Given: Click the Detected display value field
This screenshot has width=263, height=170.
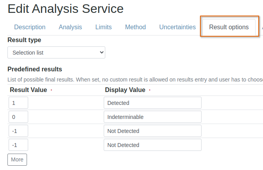Looking at the screenshot, I should pos(152,103).
